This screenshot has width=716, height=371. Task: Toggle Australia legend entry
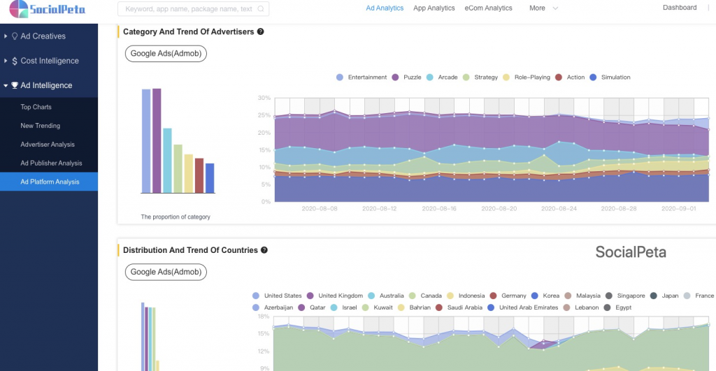tap(385, 296)
